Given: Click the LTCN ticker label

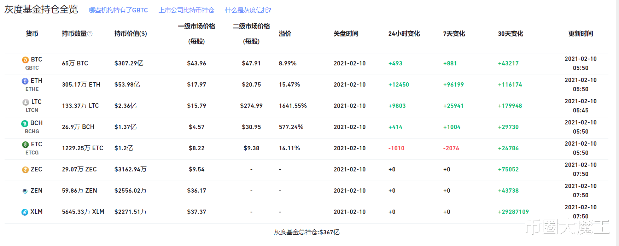Looking at the screenshot, I should [32, 110].
